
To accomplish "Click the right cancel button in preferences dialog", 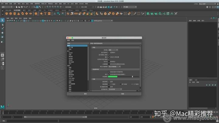I will [x=123, y=94].
